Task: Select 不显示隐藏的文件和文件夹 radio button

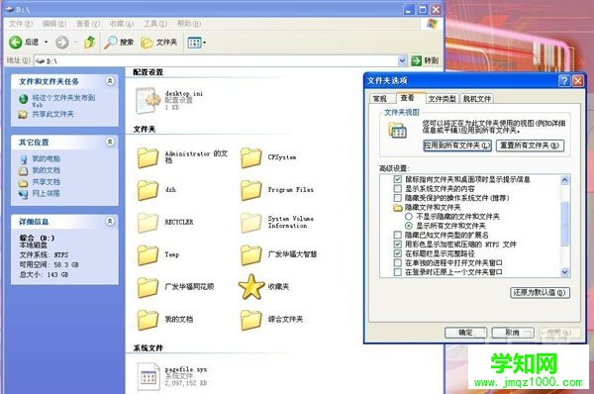Action: point(408,217)
